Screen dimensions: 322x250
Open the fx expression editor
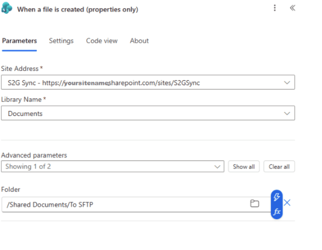(x=277, y=211)
